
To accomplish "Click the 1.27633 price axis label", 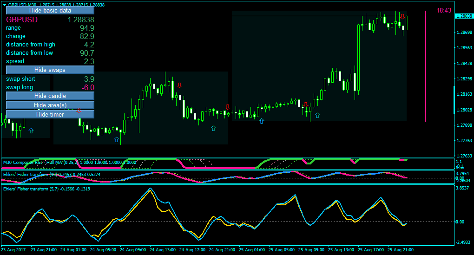I will pos(464,156).
